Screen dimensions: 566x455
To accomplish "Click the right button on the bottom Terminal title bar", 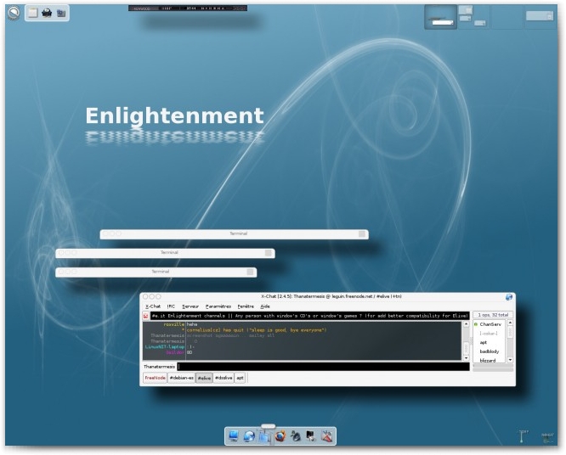I will (250, 272).
